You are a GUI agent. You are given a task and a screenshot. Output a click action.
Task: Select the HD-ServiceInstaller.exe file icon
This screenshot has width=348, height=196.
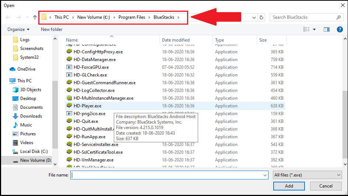[x=69, y=145]
